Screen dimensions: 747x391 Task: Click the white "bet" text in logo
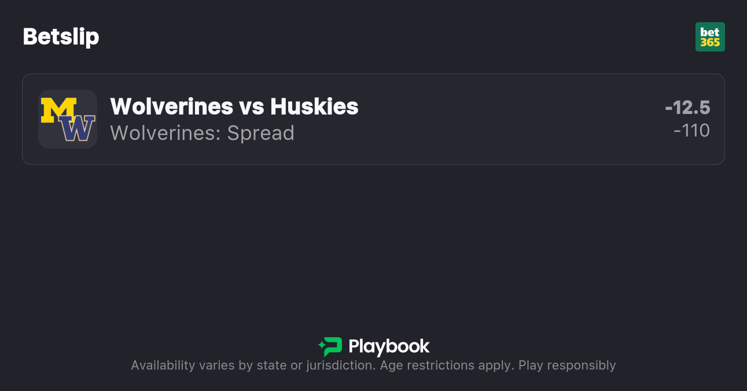click(x=710, y=32)
